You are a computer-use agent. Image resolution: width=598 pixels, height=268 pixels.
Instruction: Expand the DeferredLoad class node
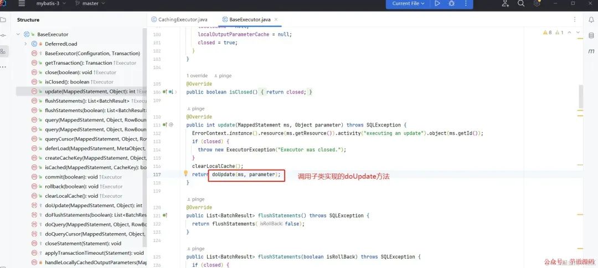click(25, 44)
